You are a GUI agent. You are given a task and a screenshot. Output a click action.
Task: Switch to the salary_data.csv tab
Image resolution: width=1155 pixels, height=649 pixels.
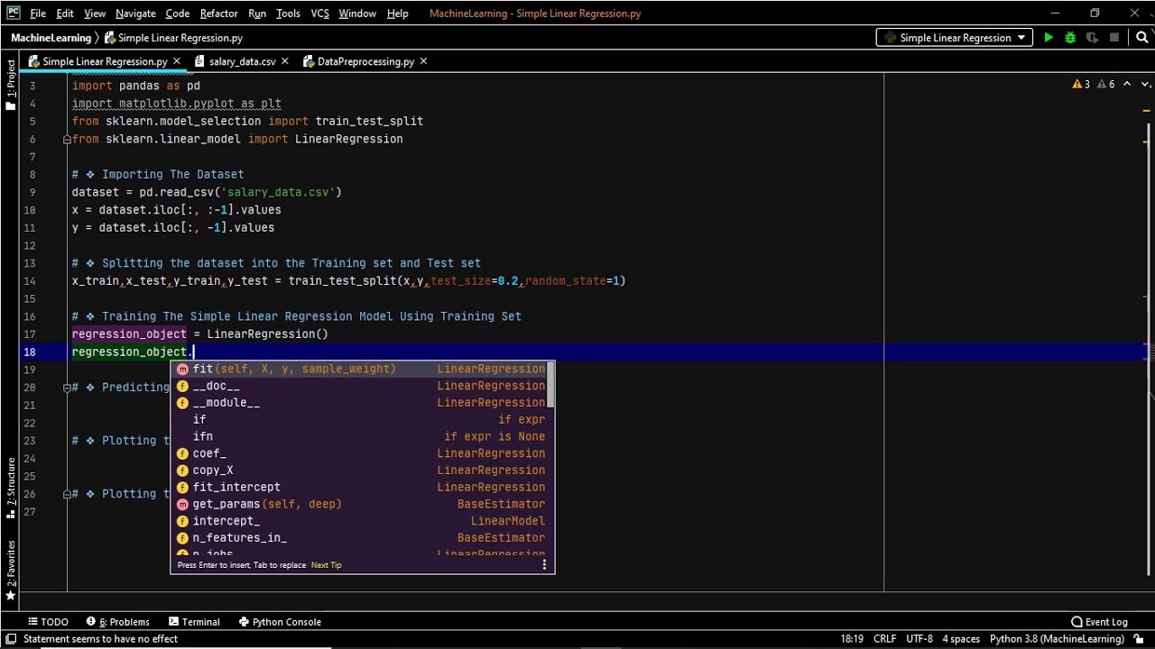pos(242,61)
